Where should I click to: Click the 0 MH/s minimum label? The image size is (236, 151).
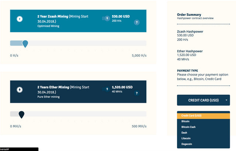[x=15, y=126]
